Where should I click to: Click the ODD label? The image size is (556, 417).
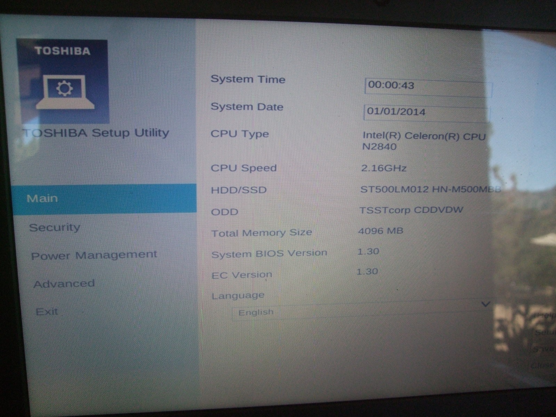[224, 212]
